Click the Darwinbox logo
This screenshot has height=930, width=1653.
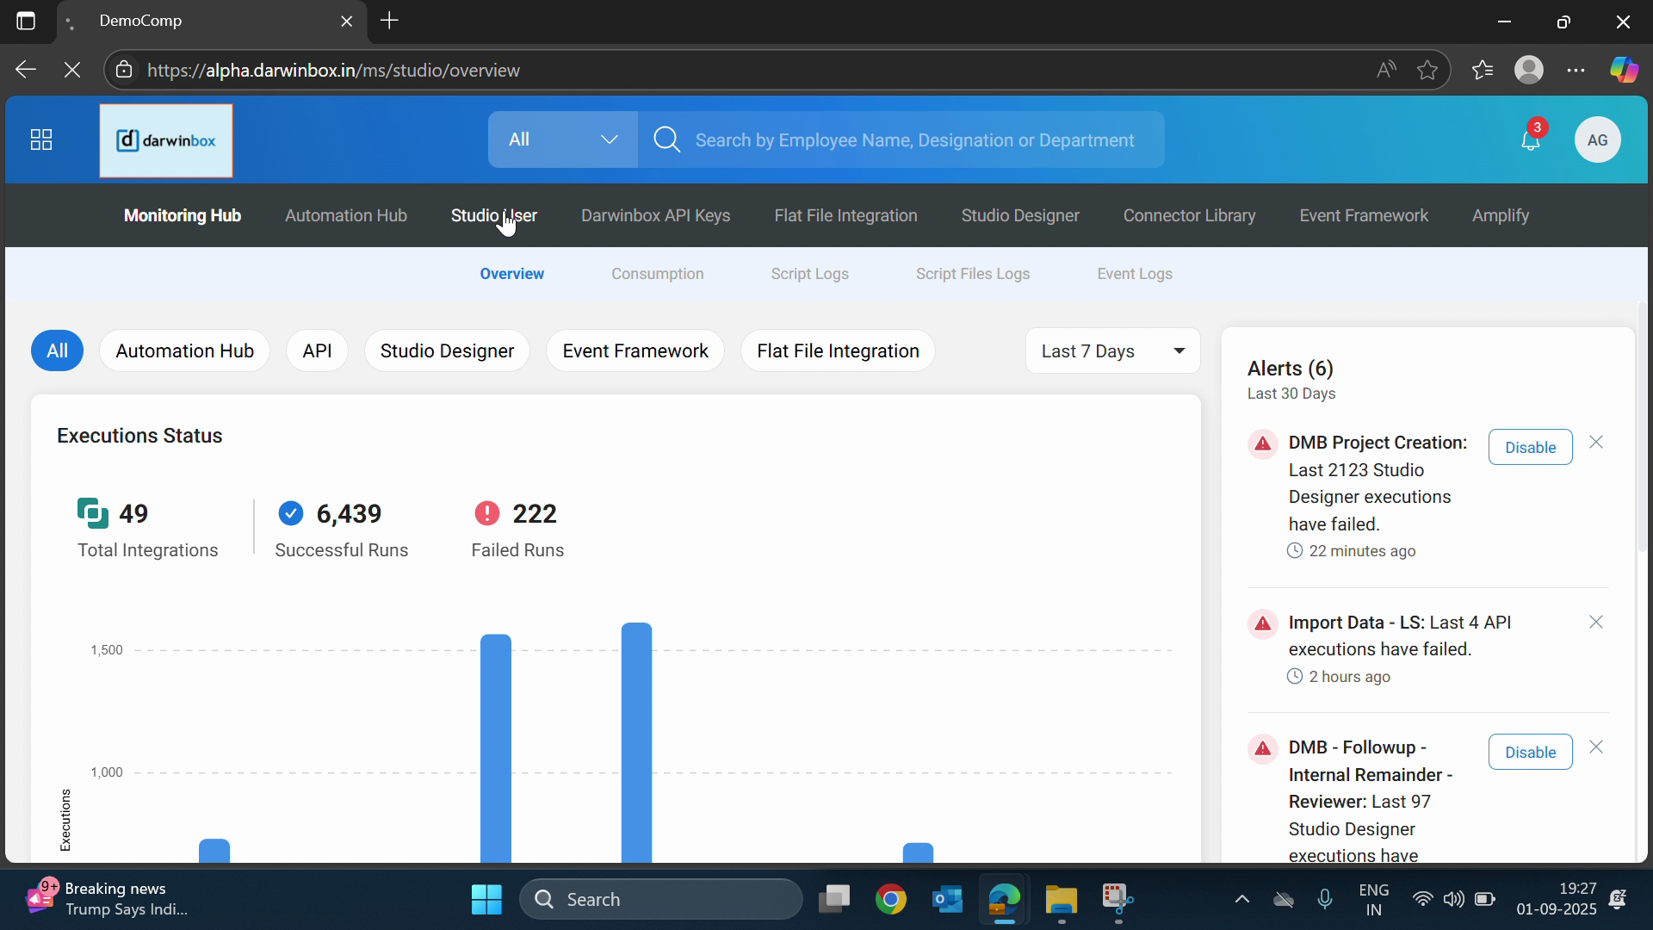[166, 140]
